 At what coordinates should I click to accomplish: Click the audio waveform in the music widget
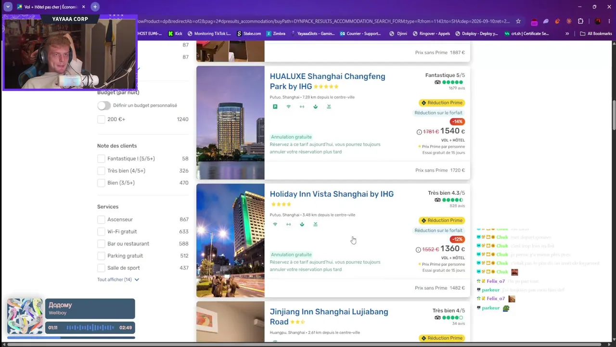click(90, 328)
